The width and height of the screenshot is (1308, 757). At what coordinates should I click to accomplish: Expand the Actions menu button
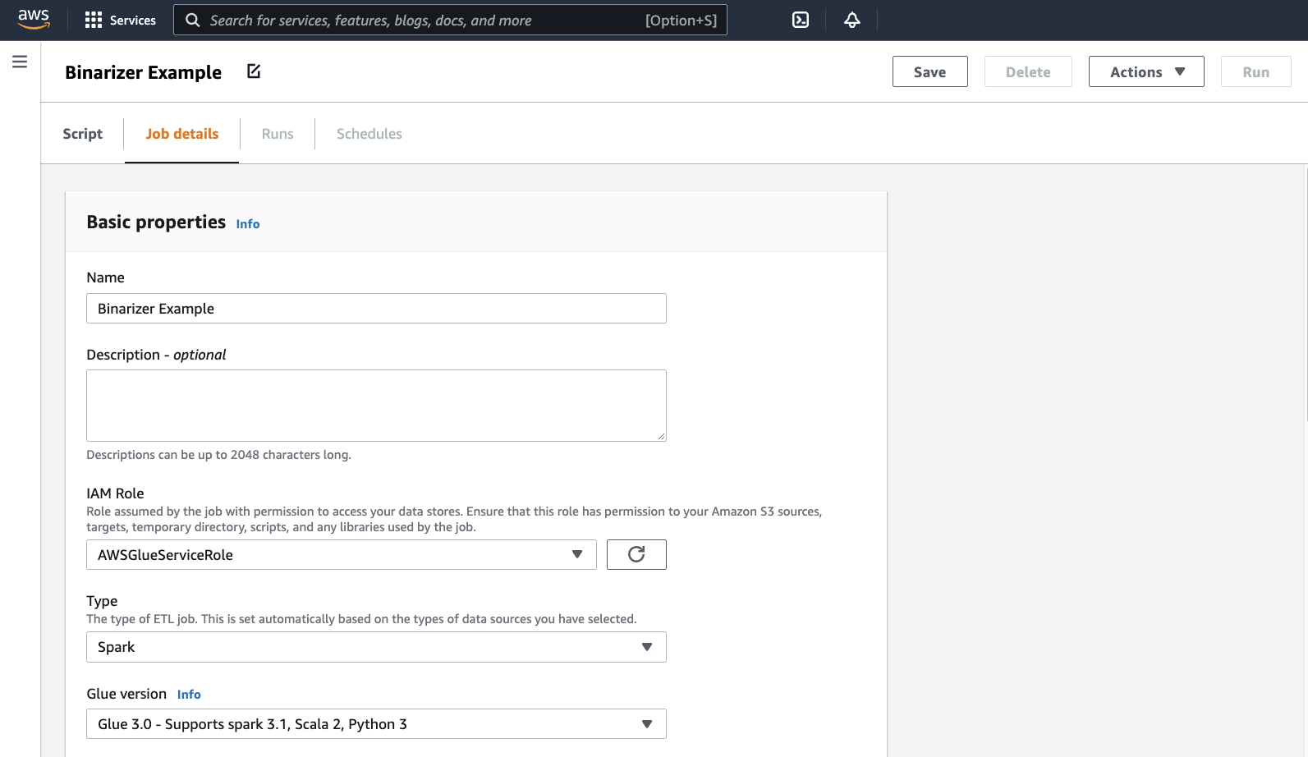coord(1146,72)
